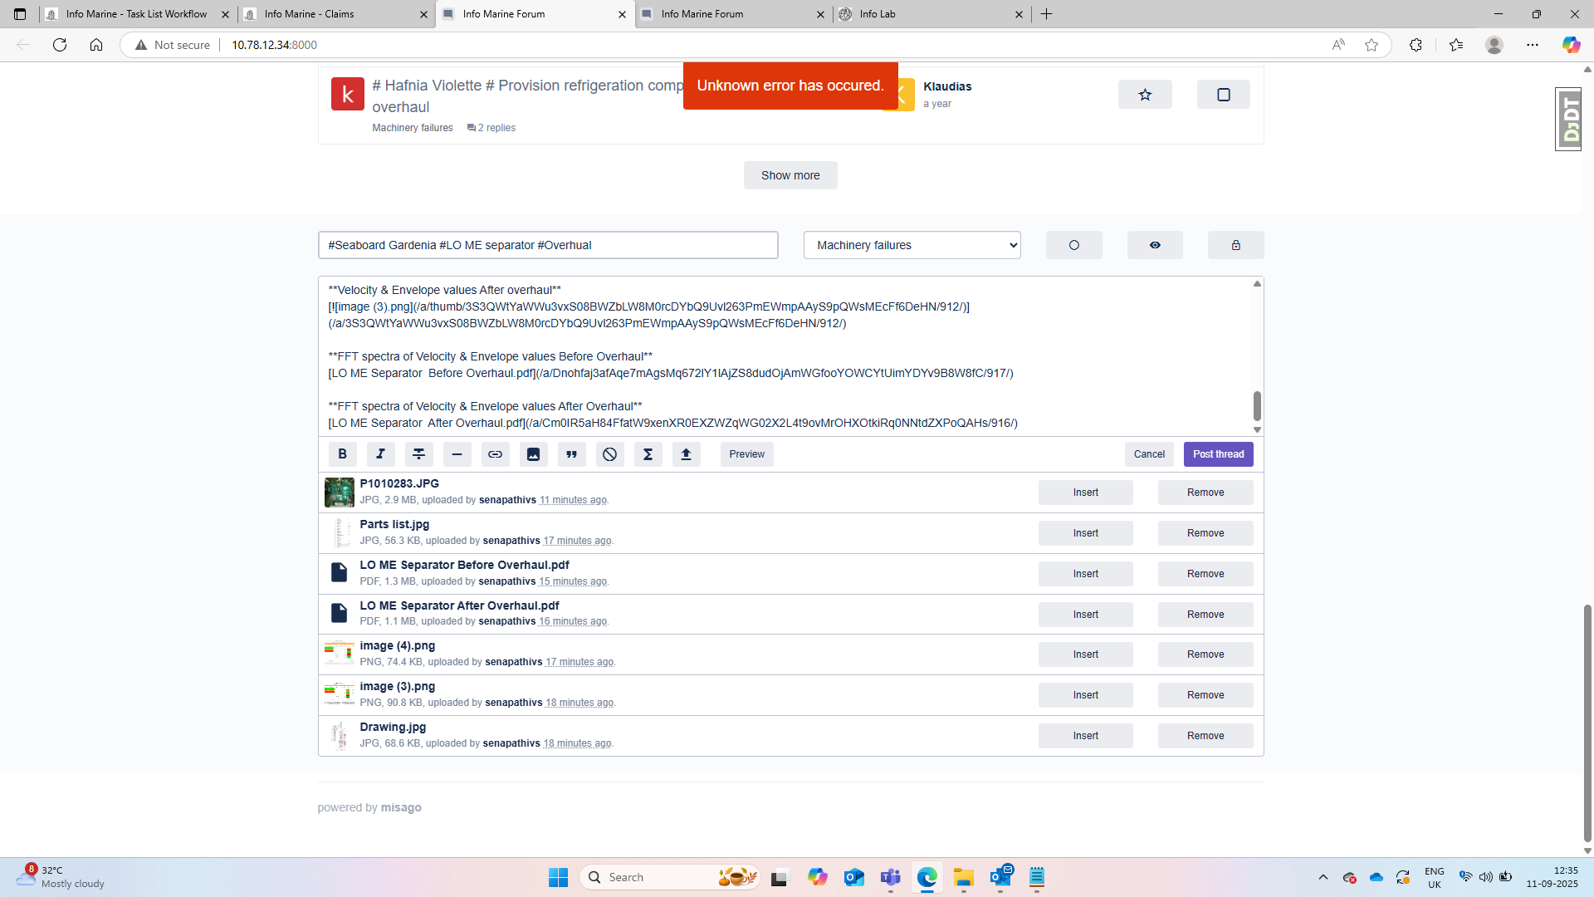Apply italic formatting in editor
This screenshot has width=1594, height=897.
[x=380, y=454]
